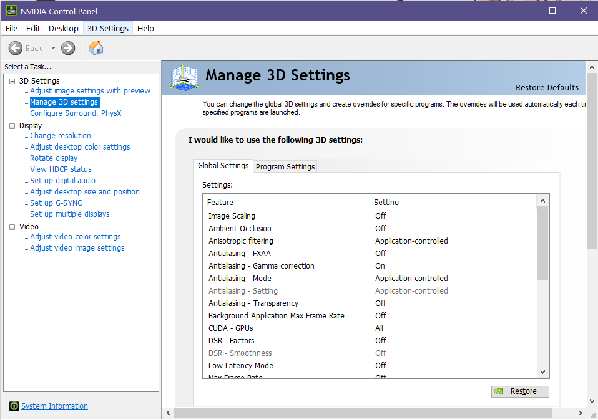
Task: Click the horizontal scrollbar left arrow
Action: pyautogui.click(x=168, y=413)
